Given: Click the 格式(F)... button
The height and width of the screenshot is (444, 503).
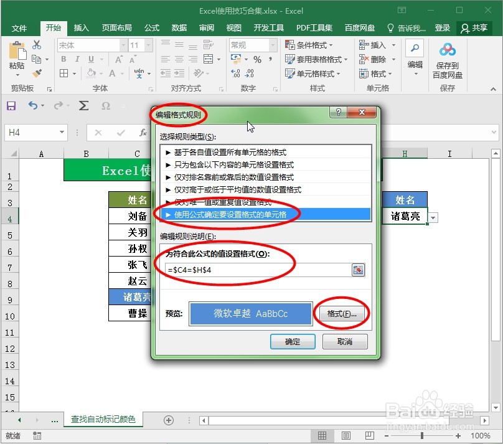Looking at the screenshot, I should pyautogui.click(x=342, y=314).
